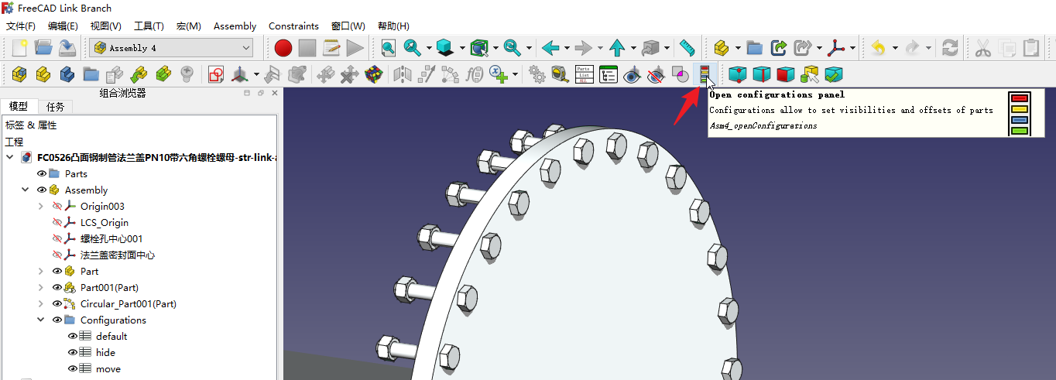Image resolution: width=1056 pixels, height=380 pixels.
Task: Toggle visibility of 法兰盖密封面中心
Action: 57,255
